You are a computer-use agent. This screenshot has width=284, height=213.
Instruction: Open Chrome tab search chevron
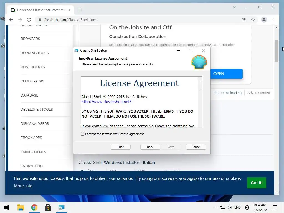234,7
